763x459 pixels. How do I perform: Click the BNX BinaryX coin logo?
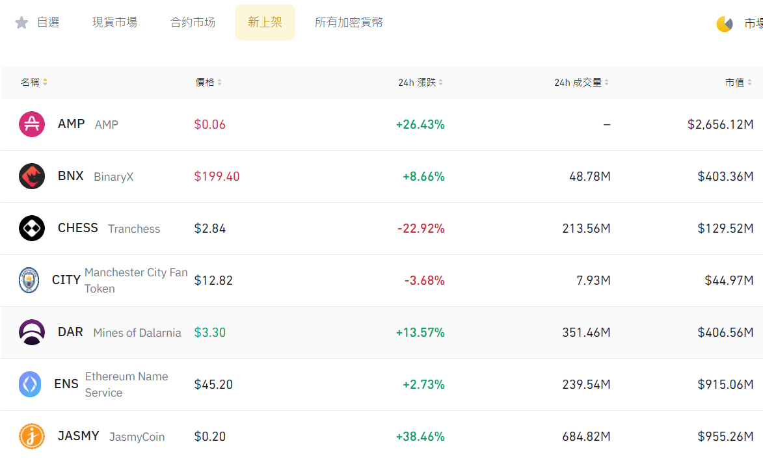32,176
